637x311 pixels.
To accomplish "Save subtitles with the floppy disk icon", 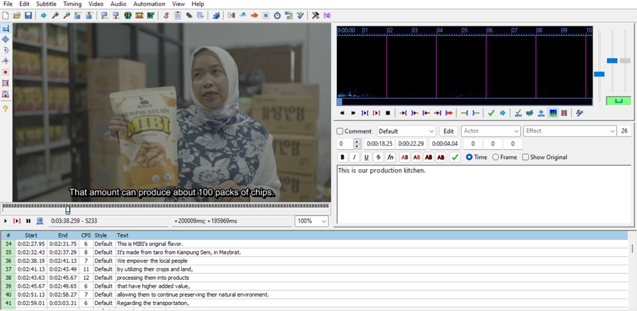I will click(x=28, y=15).
